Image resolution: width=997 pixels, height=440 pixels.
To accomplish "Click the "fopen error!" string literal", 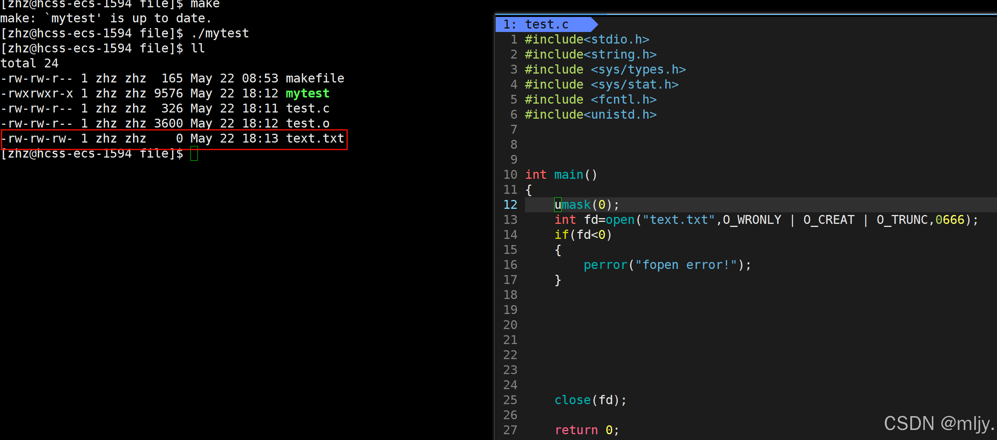I will point(686,265).
